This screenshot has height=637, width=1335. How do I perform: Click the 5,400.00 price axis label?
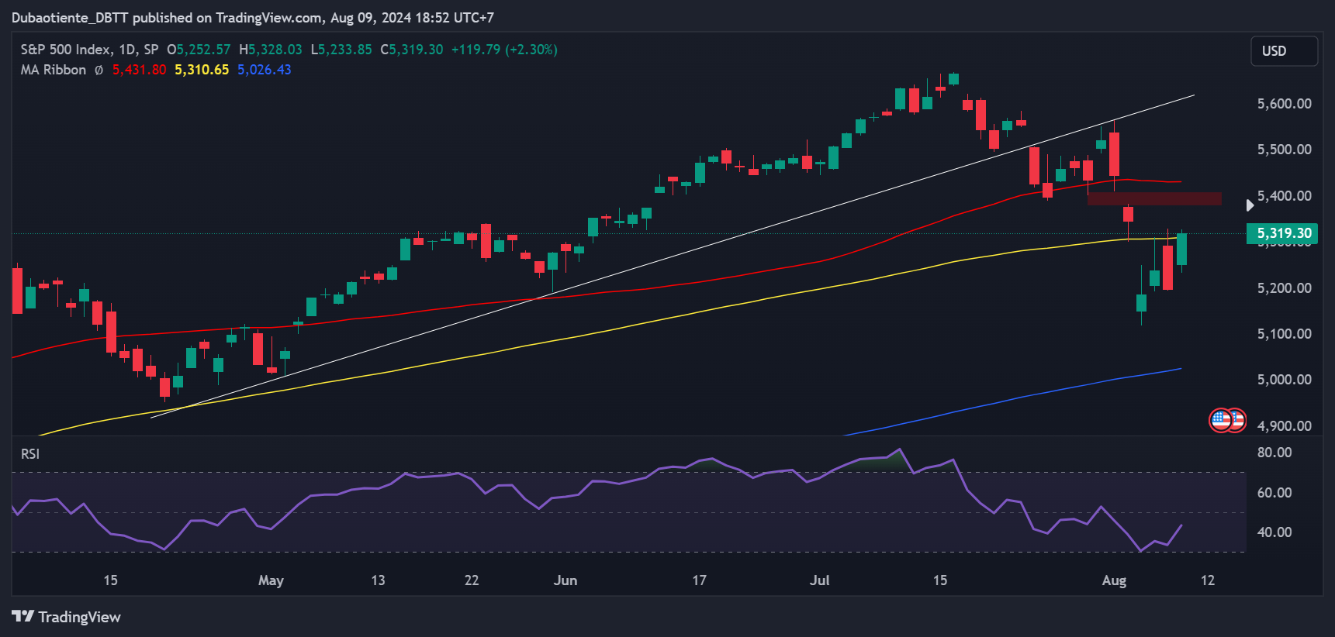(x=1285, y=196)
